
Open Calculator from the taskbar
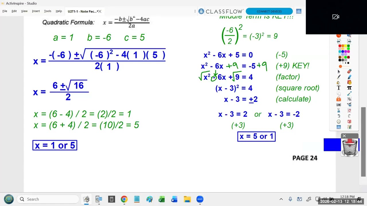tap(112, 199)
